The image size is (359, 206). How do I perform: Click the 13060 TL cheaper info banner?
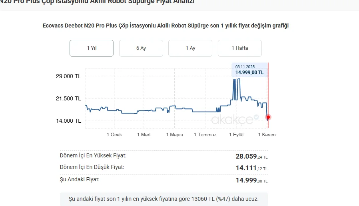click(164, 198)
